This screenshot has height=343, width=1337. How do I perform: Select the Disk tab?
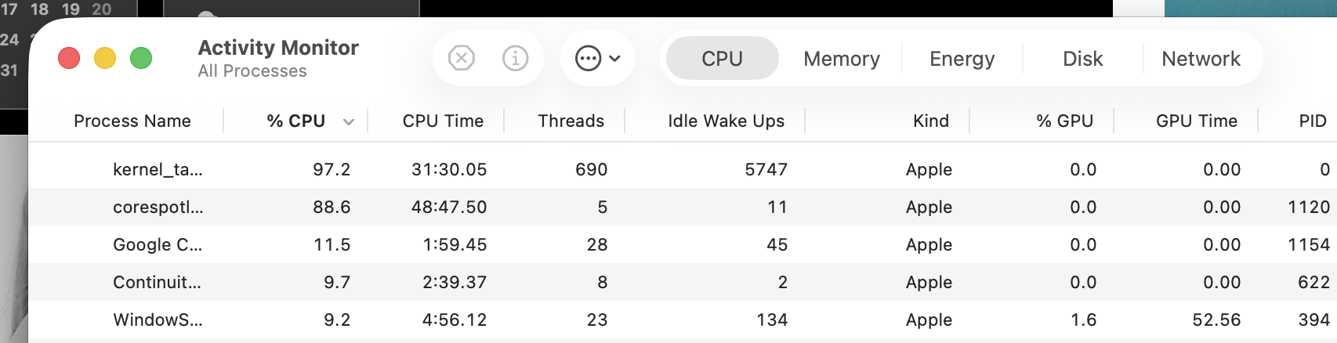pyautogui.click(x=1082, y=59)
